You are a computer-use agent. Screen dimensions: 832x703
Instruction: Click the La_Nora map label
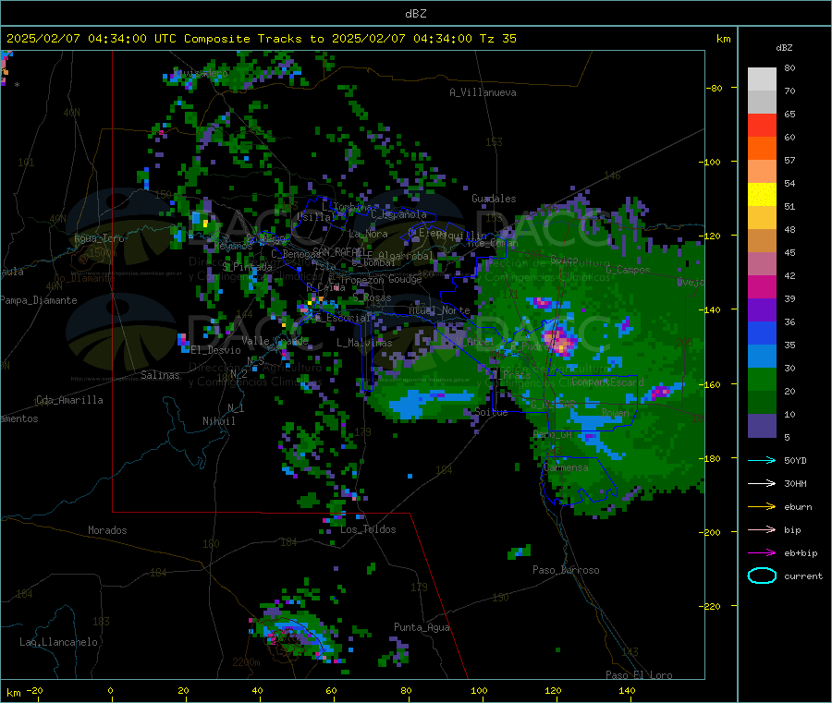point(368,234)
